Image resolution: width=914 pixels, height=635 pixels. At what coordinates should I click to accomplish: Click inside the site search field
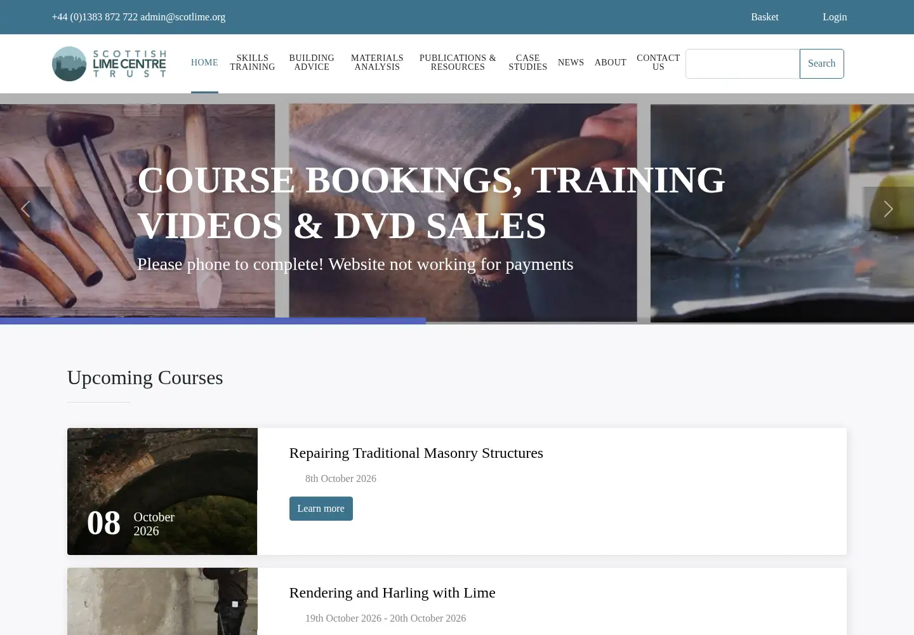743,63
